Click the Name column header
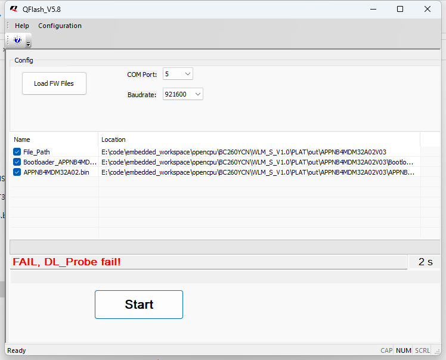This screenshot has width=446, height=360. [x=54, y=139]
